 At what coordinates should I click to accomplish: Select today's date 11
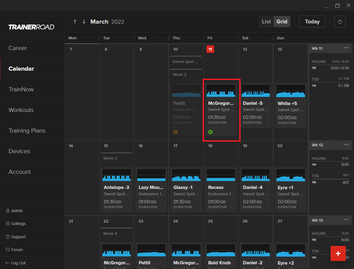click(210, 49)
